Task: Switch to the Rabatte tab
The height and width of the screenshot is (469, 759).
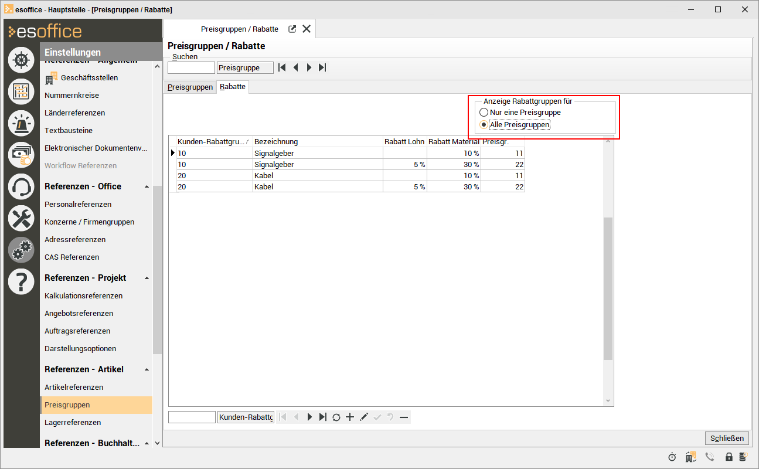Action: [x=233, y=87]
